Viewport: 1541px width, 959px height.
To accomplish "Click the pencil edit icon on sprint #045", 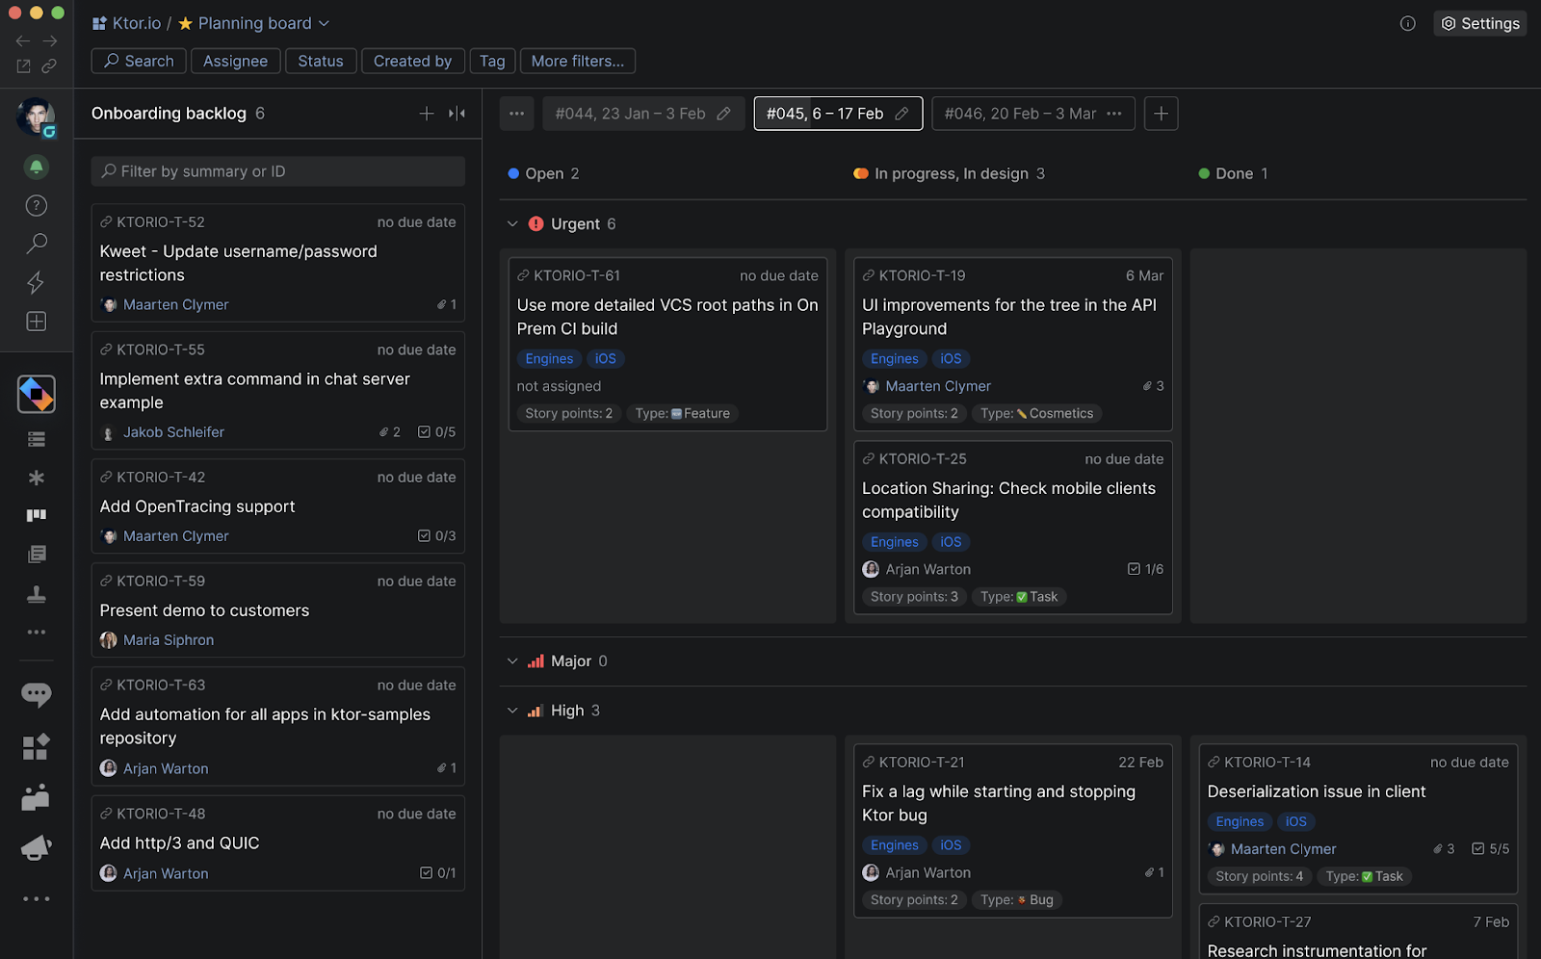I will (901, 114).
